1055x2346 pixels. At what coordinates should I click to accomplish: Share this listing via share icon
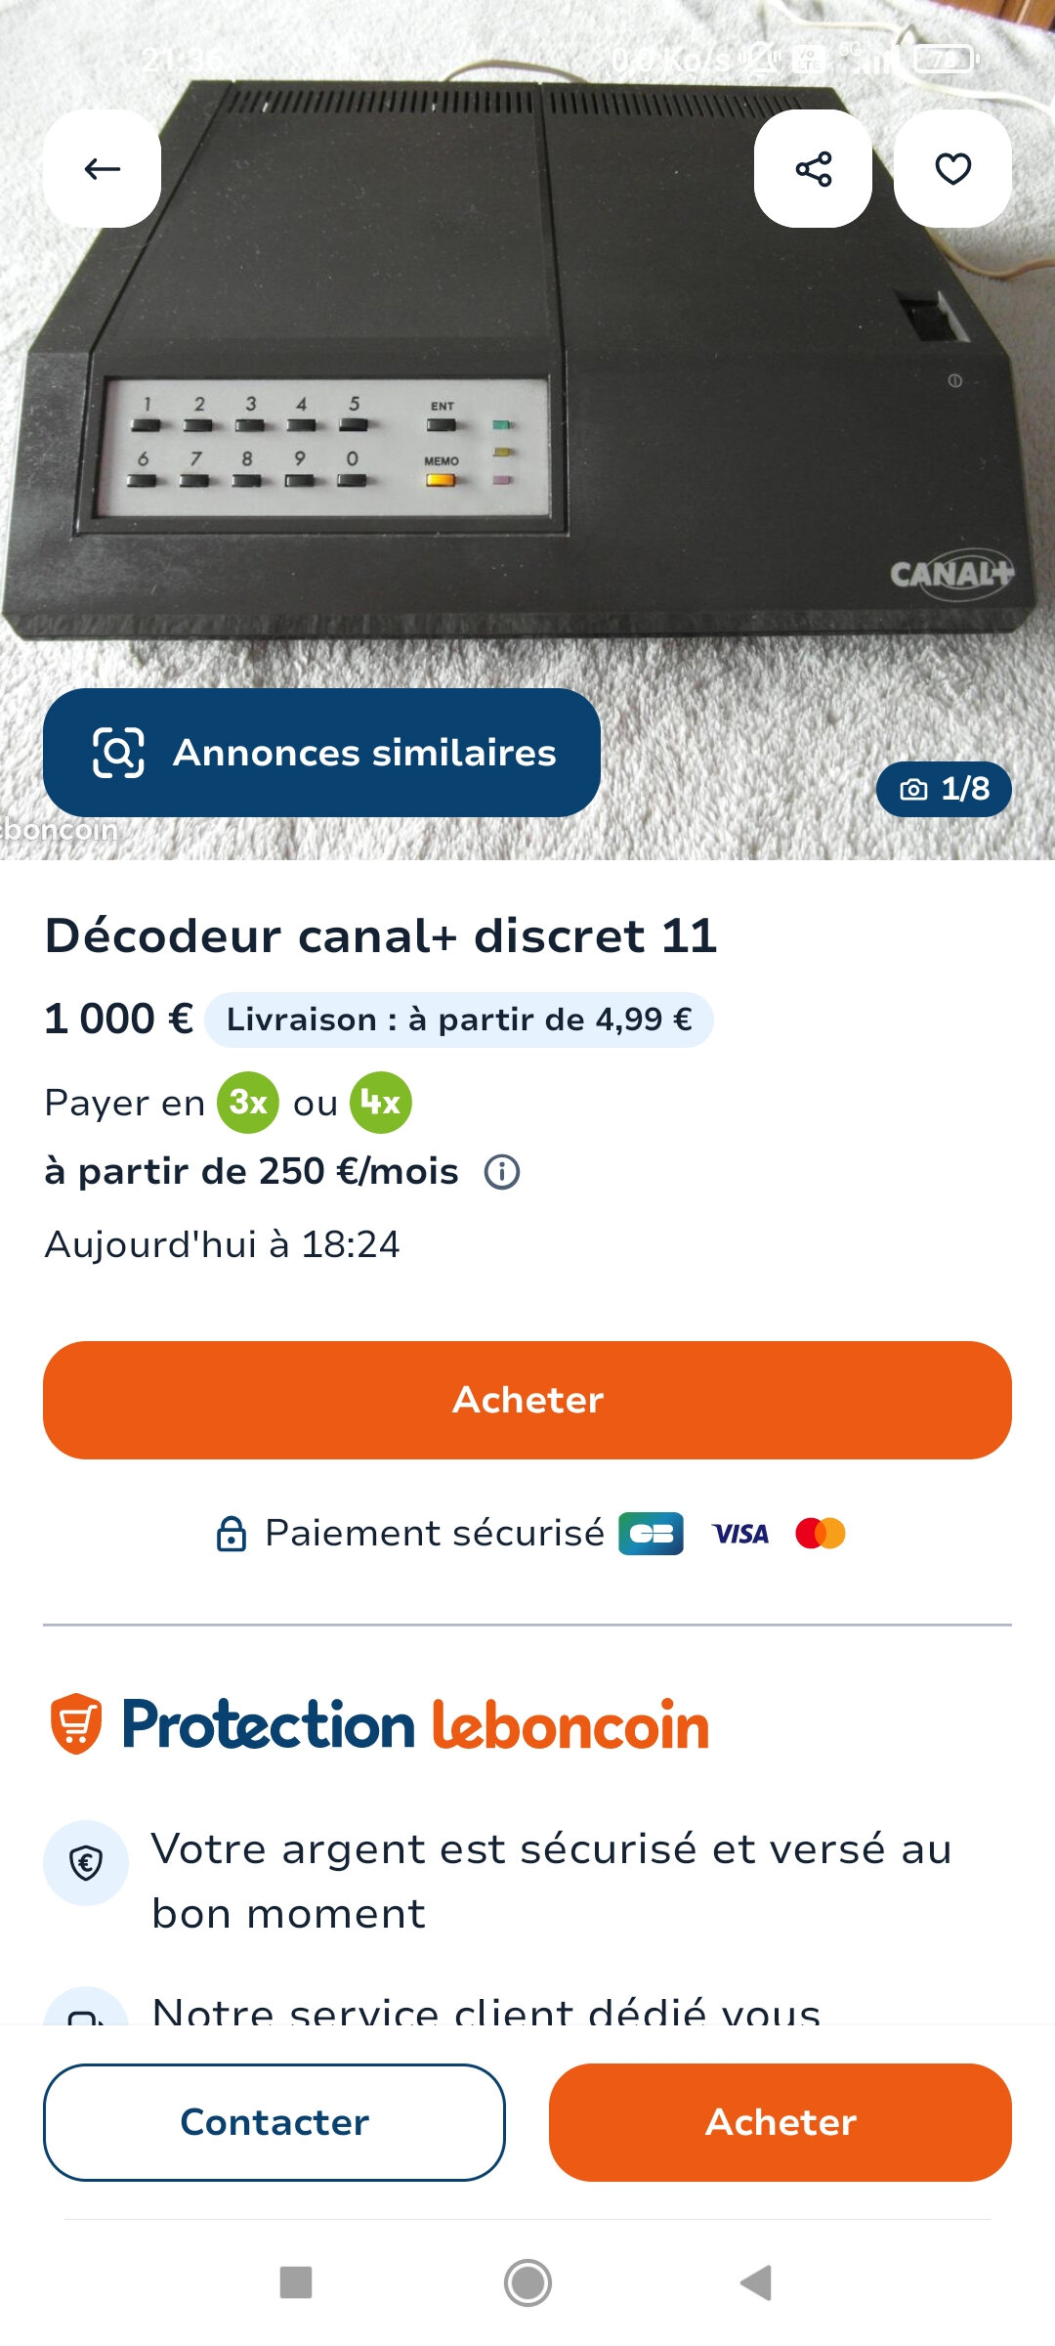tap(813, 169)
